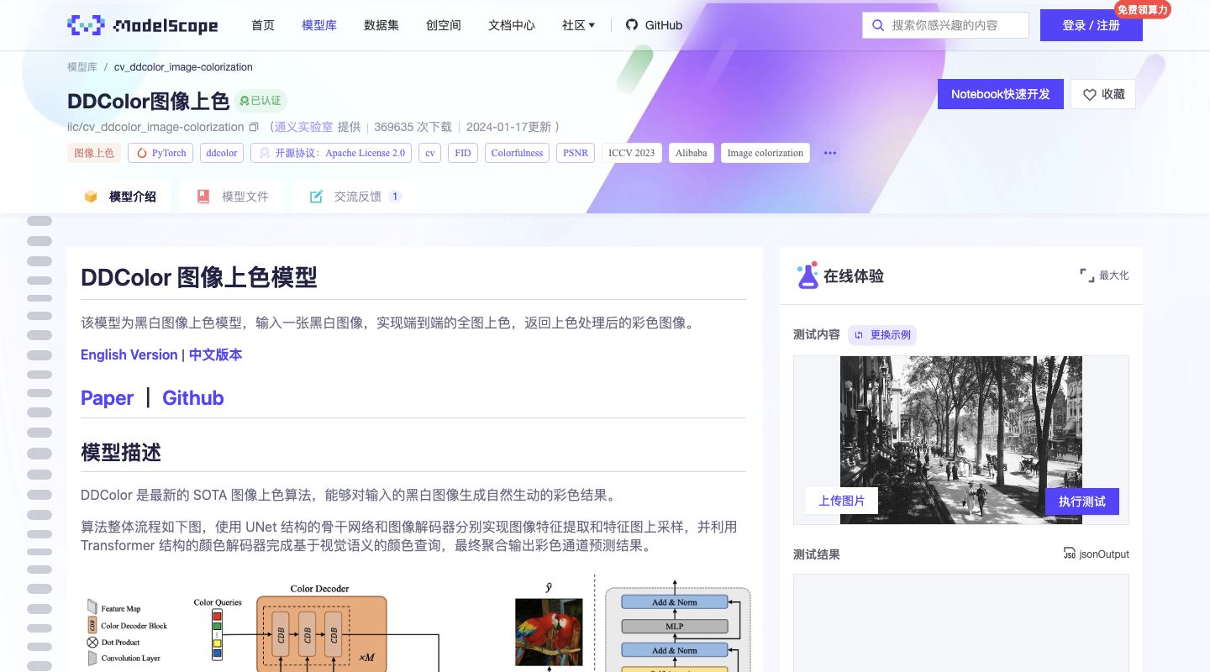Image resolution: width=1210 pixels, height=672 pixels.
Task: Click the parrot image in the diagram
Action: (x=549, y=633)
